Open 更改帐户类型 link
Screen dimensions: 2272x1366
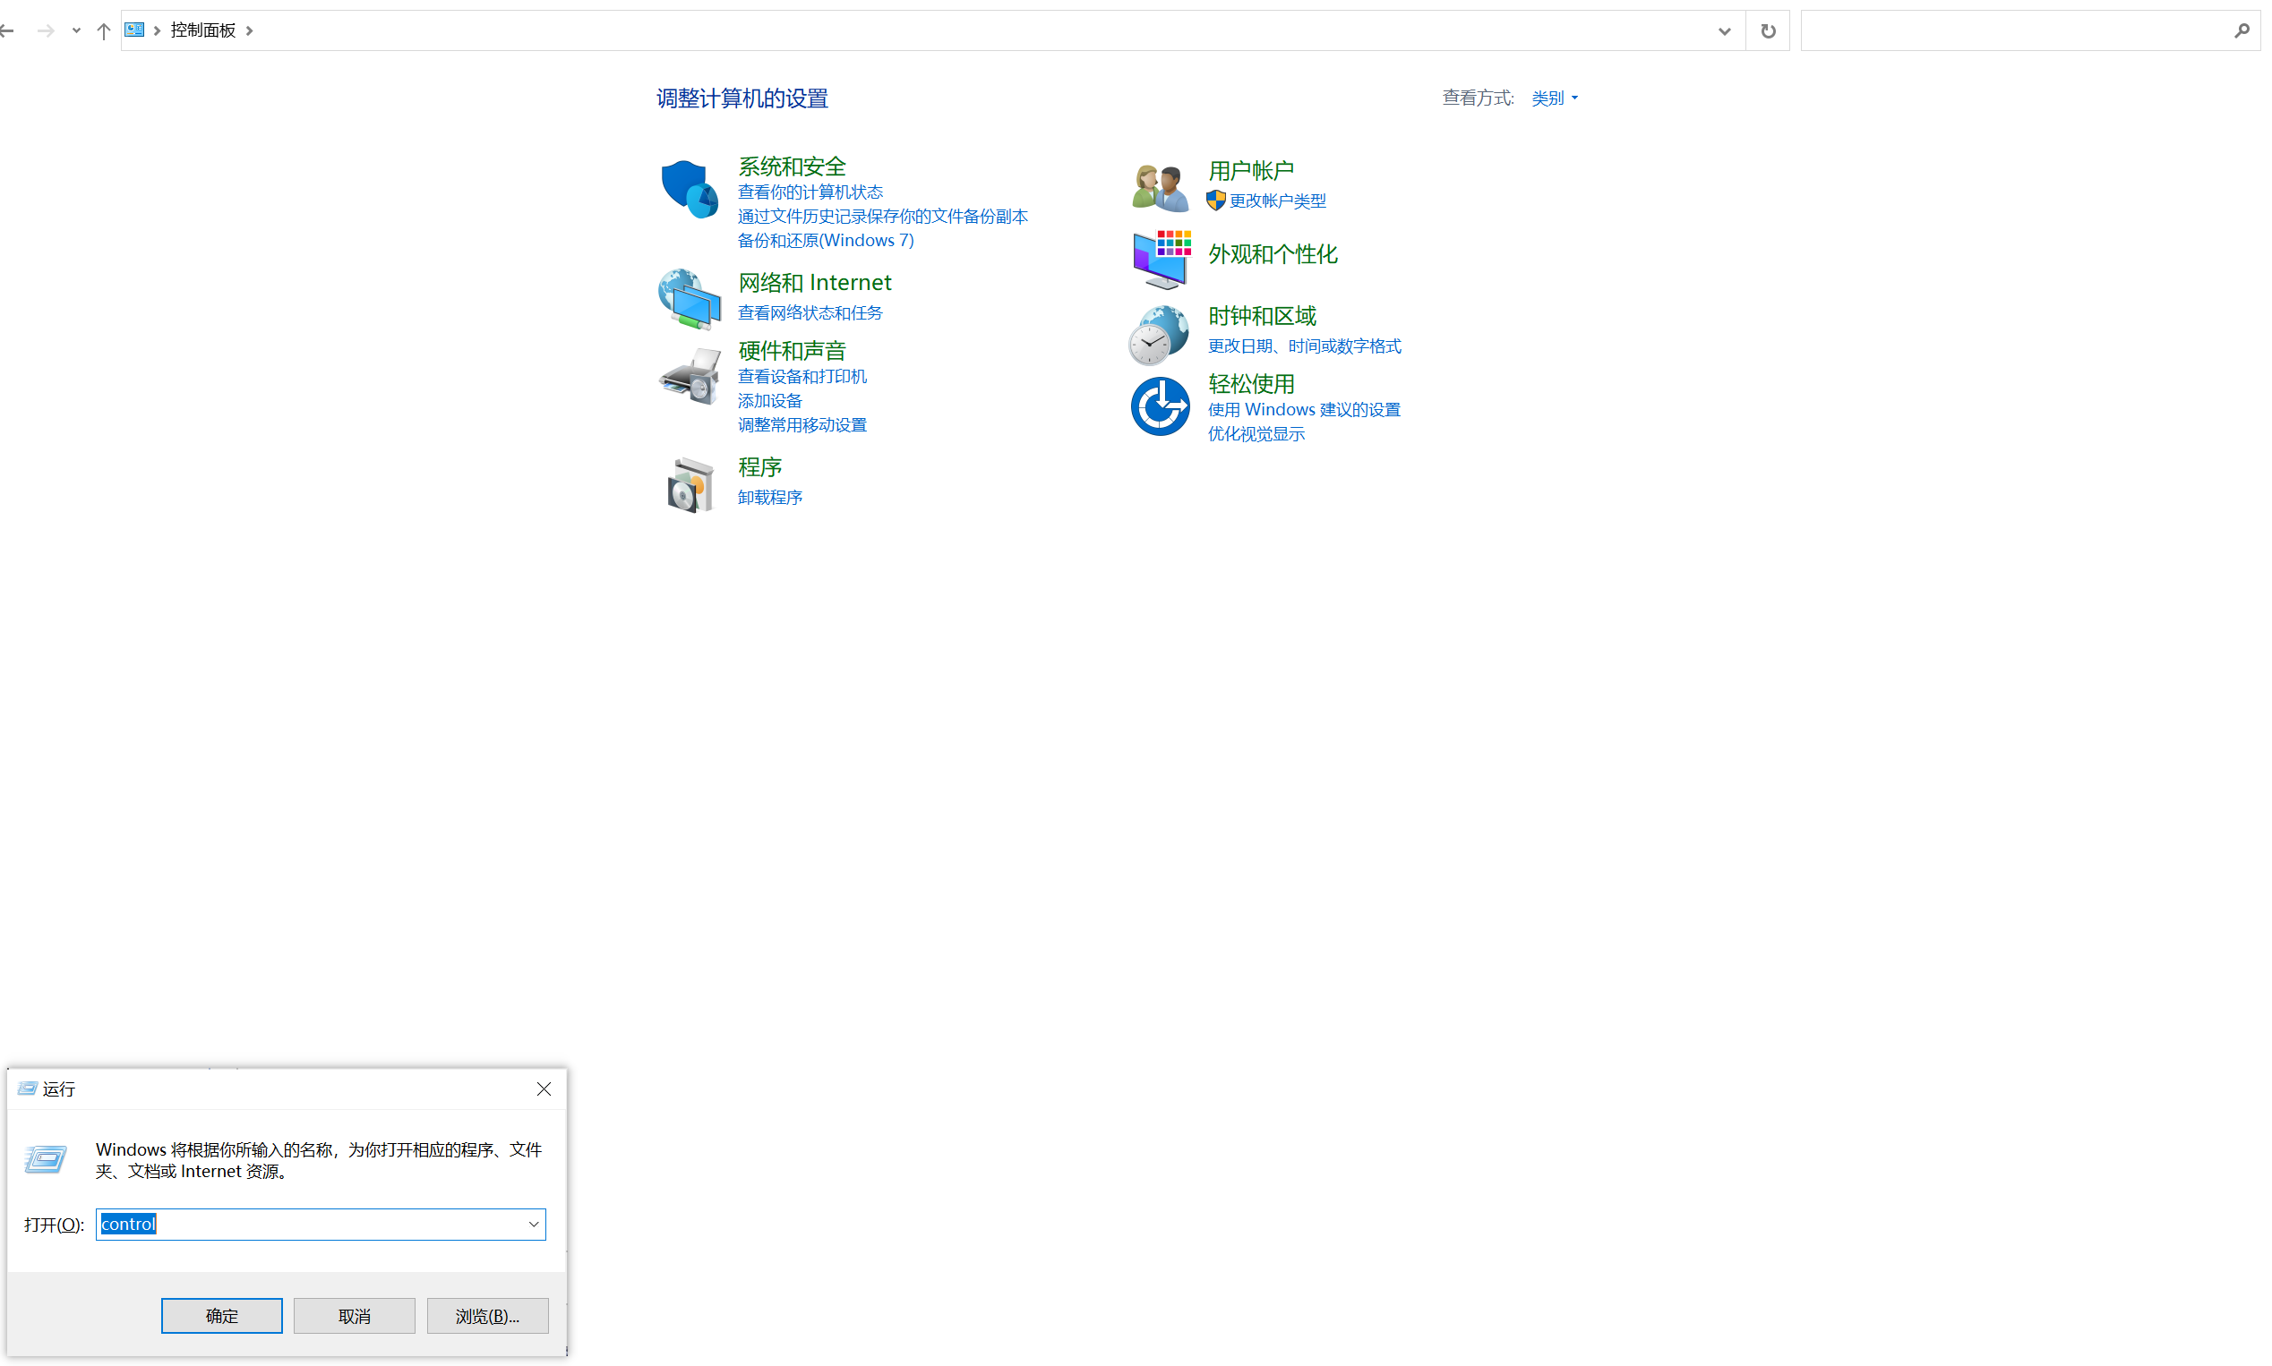(x=1277, y=201)
